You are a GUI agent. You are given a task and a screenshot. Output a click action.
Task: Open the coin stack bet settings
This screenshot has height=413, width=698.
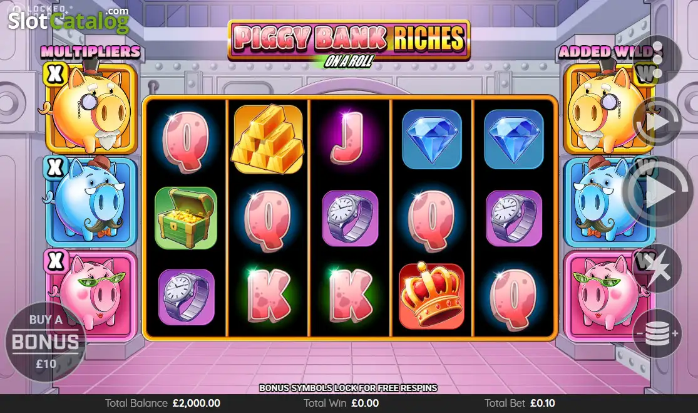(657, 333)
